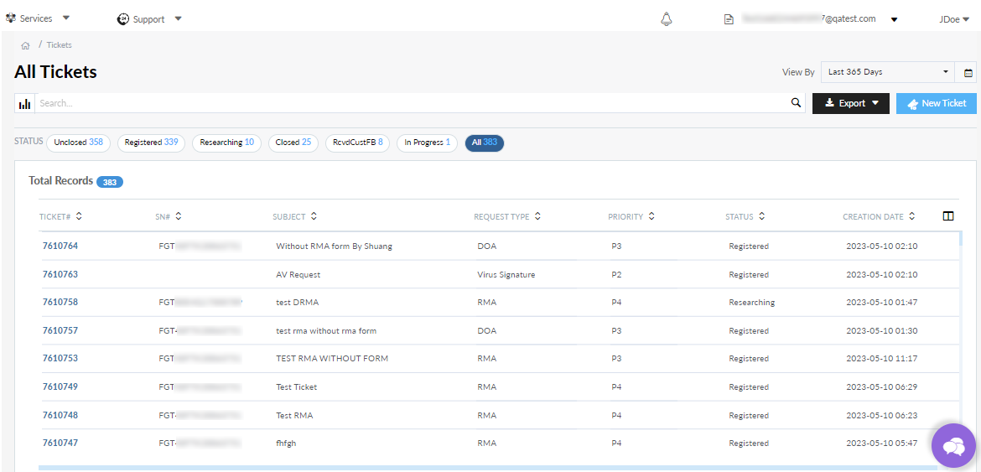Open the notifications bell
This screenshot has width=981, height=472.
pos(667,19)
